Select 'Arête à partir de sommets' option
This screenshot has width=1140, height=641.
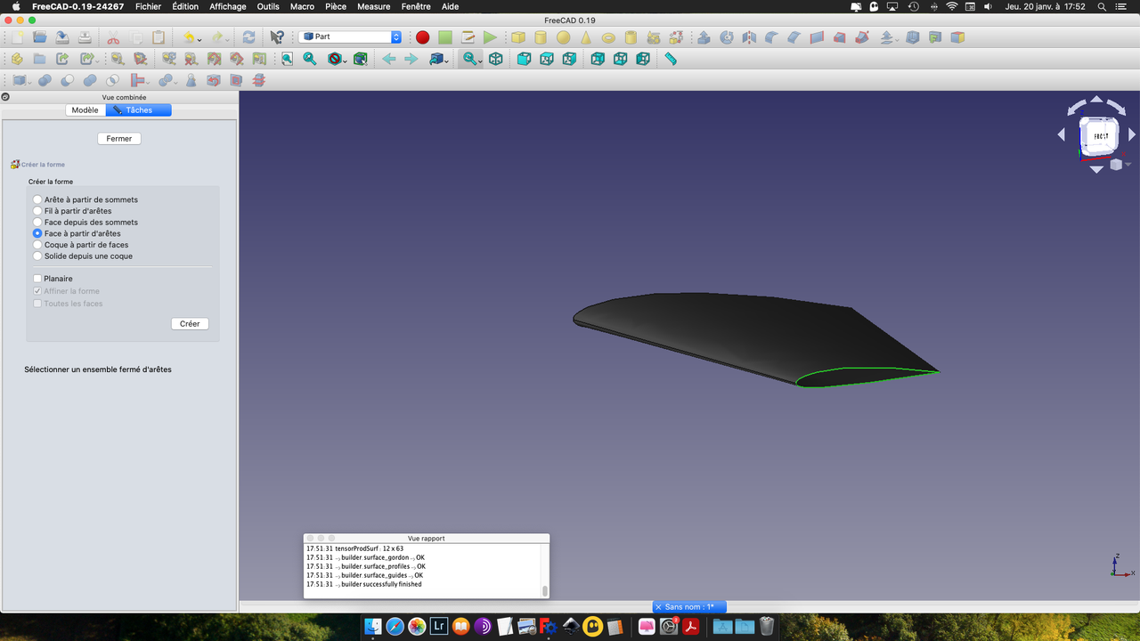point(37,199)
